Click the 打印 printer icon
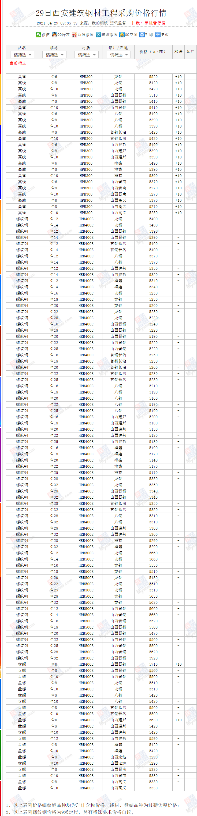The height and width of the screenshot is (816, 197). click(142, 34)
